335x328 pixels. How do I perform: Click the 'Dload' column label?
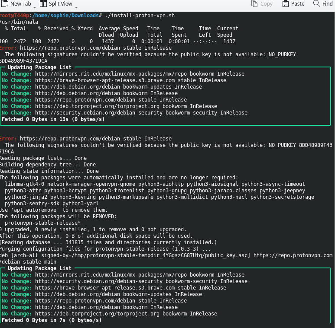click(x=106, y=35)
